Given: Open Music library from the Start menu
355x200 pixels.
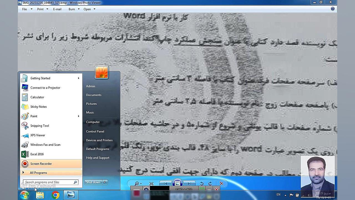Looking at the screenshot, I should (x=90, y=112).
